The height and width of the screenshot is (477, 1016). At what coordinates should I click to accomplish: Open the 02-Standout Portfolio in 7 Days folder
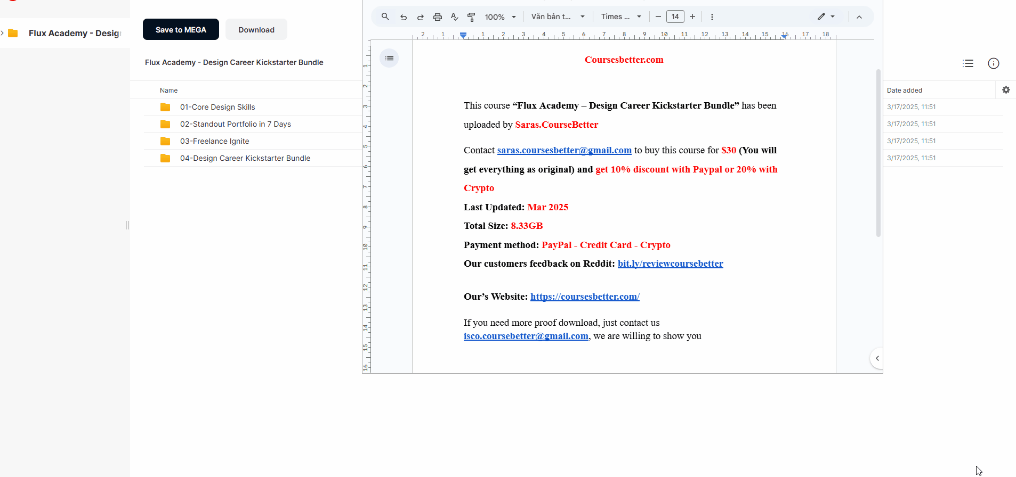click(x=235, y=124)
